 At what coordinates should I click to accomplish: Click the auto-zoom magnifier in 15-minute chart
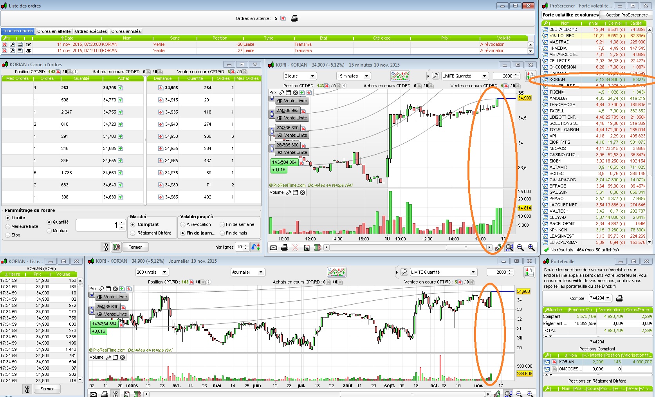click(509, 247)
